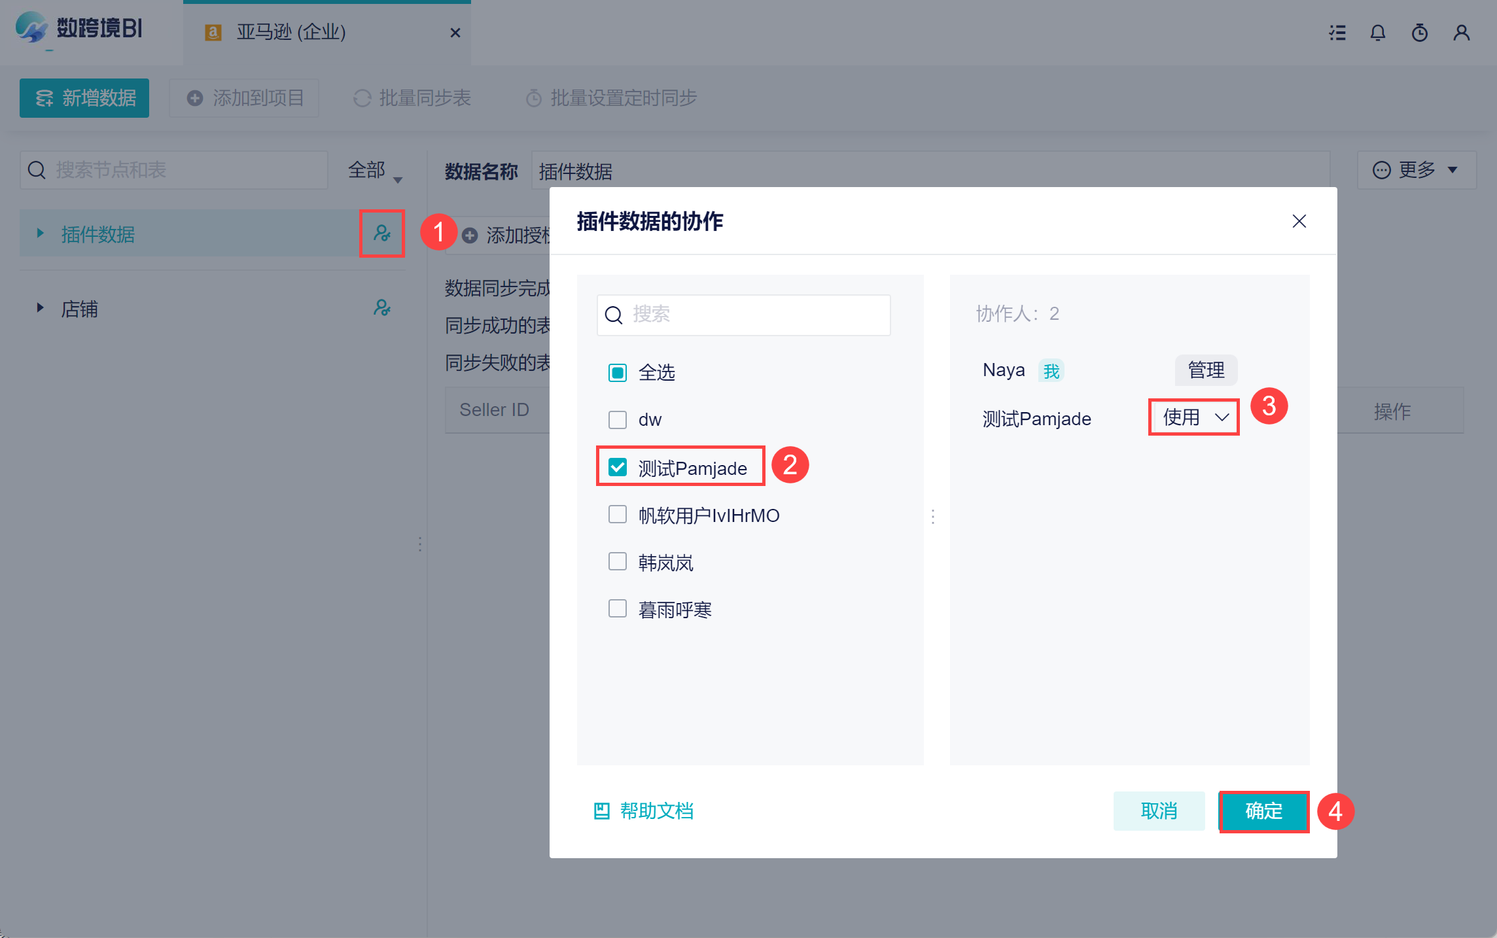The image size is (1497, 938).
Task: Click the timer clock icon in header
Action: coord(1419,33)
